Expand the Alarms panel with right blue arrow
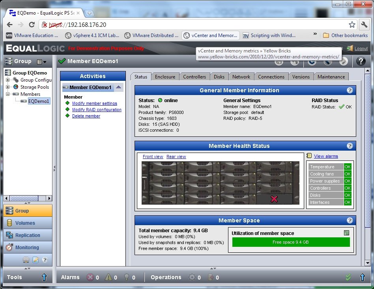374x289 pixels. click(x=363, y=277)
